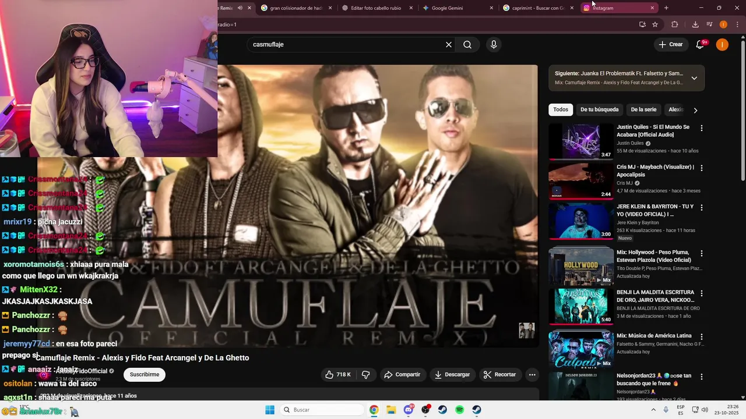Select the Todos filter chip

(x=561, y=109)
